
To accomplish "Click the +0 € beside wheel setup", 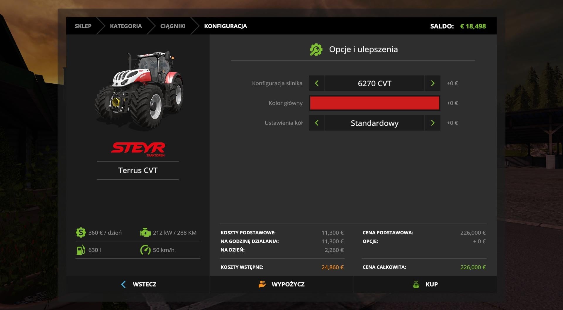I will tap(452, 123).
